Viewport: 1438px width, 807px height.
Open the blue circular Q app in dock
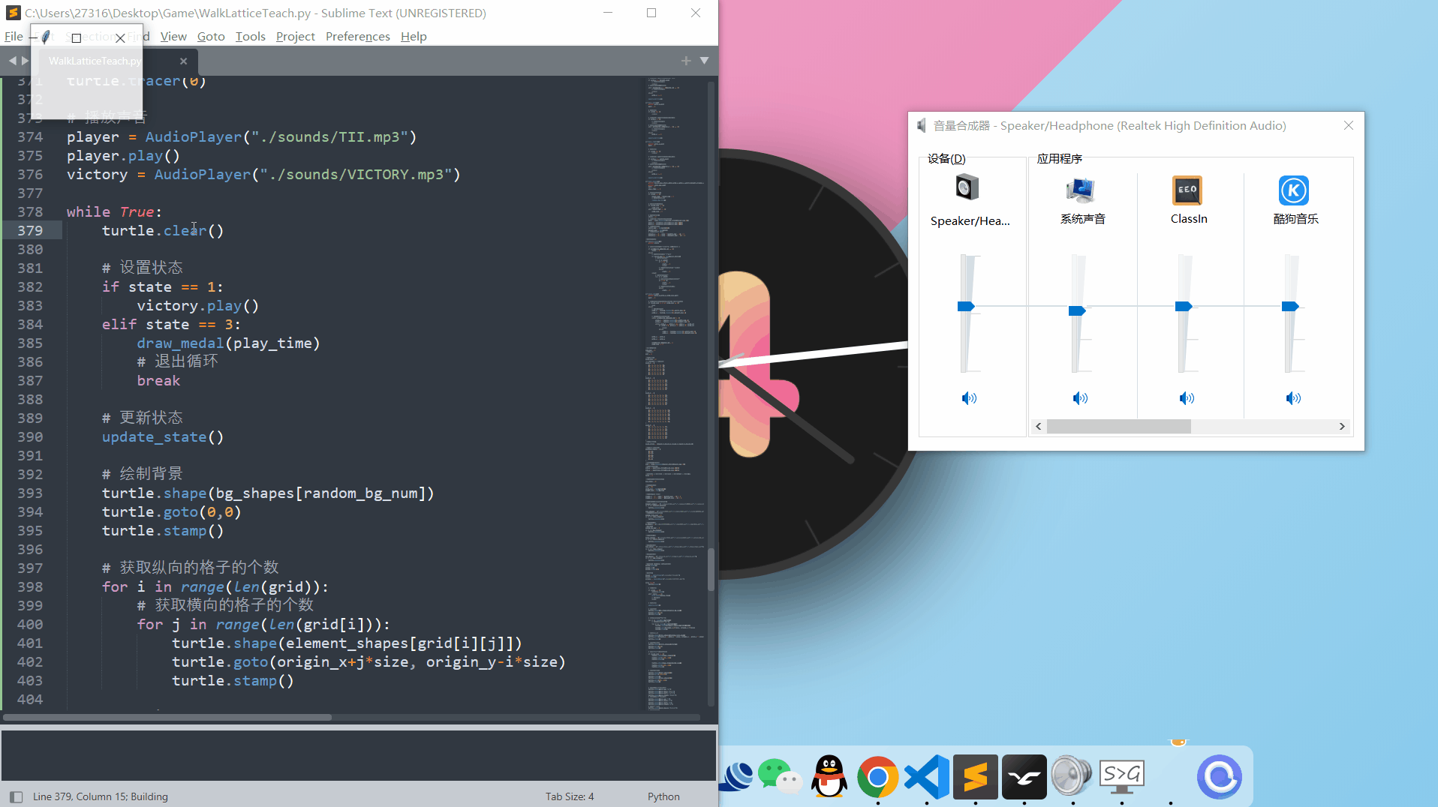[1219, 777]
